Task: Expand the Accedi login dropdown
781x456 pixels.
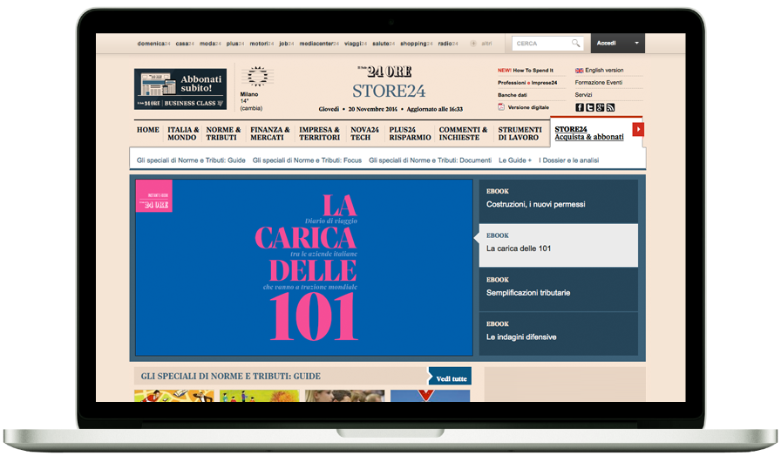Action: point(636,43)
